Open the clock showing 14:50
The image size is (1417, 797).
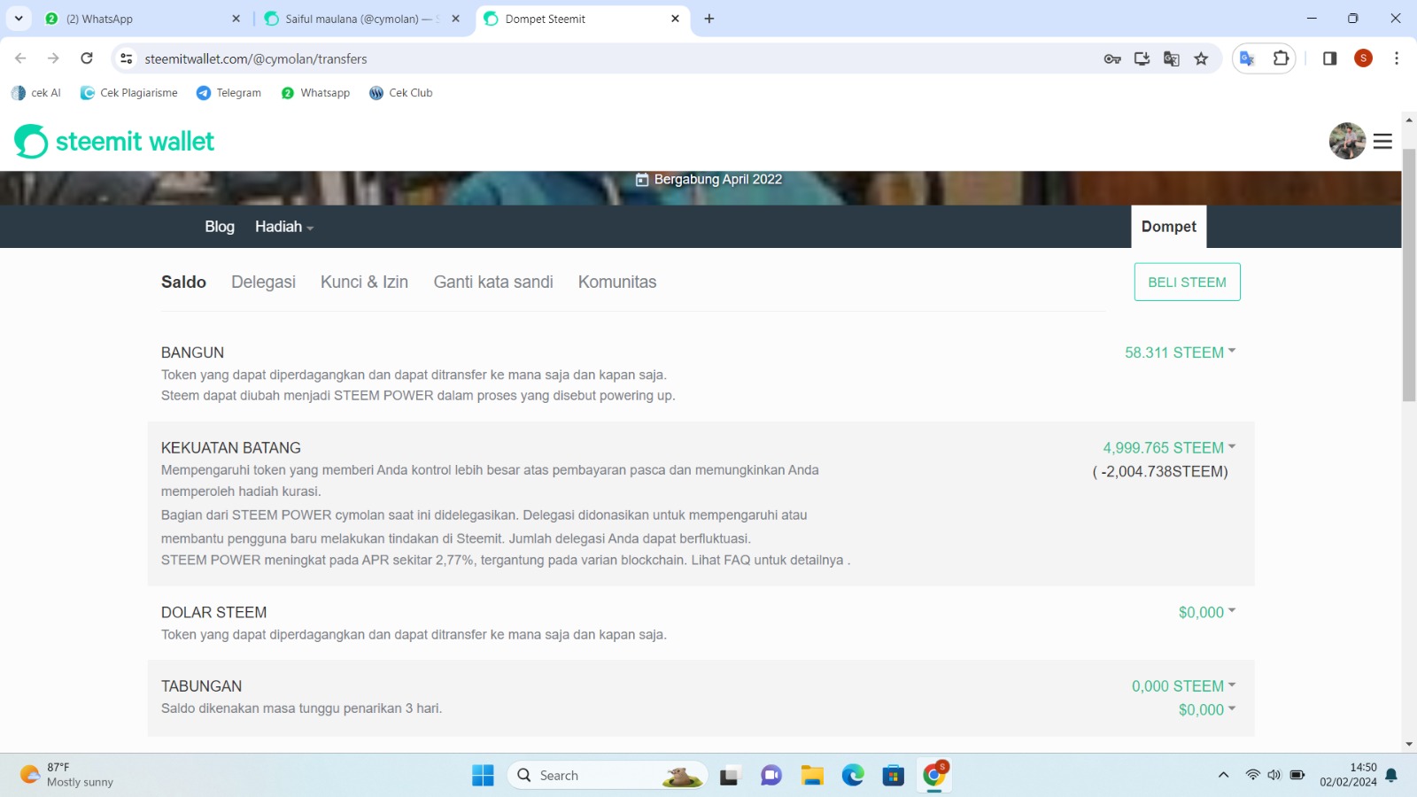1348,775
